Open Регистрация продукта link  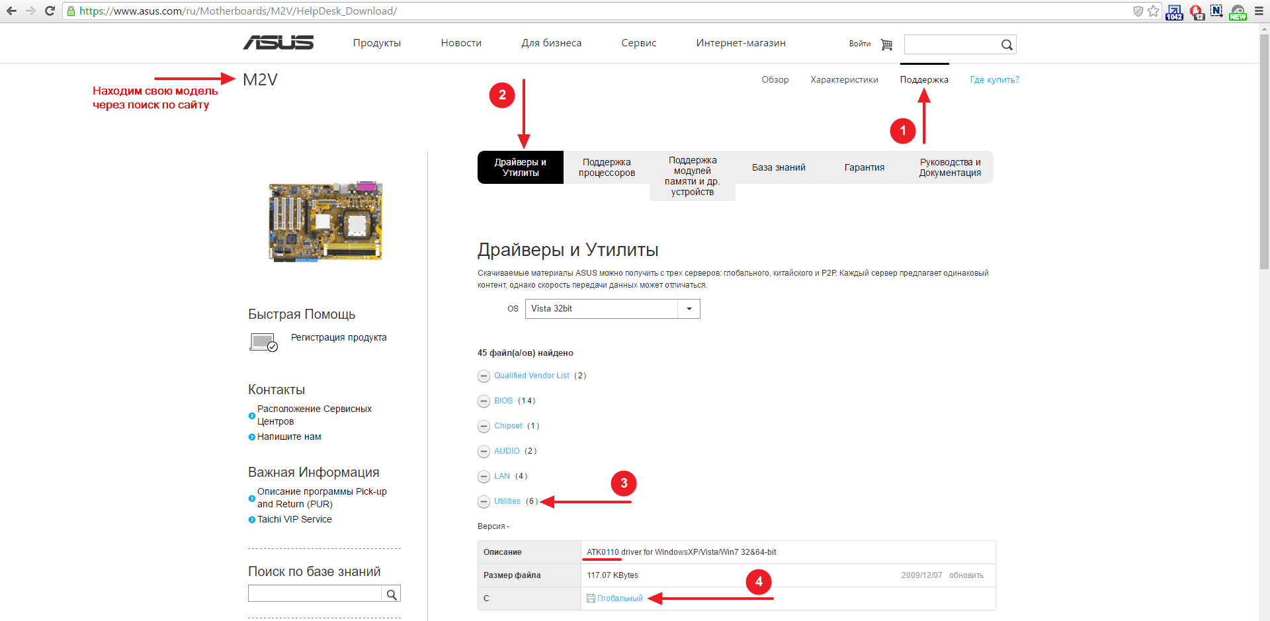[x=339, y=337]
